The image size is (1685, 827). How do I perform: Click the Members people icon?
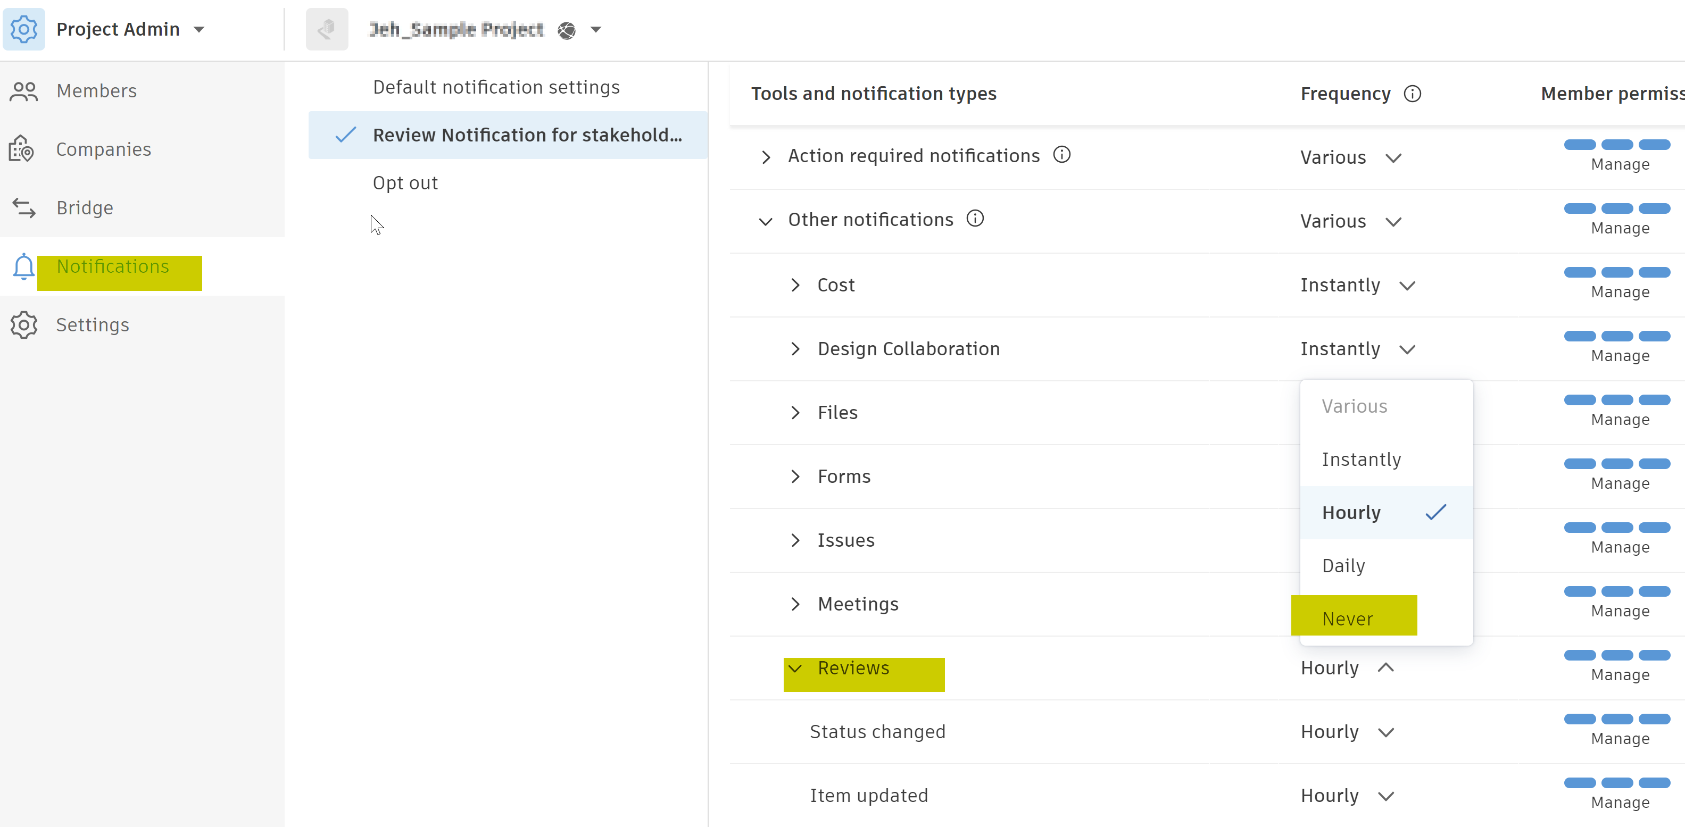pyautogui.click(x=24, y=91)
